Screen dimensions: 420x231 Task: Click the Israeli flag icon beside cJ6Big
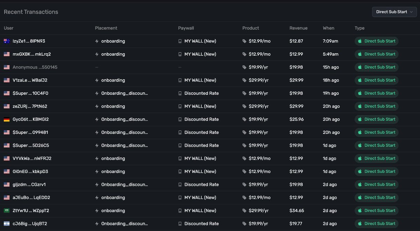(7, 224)
